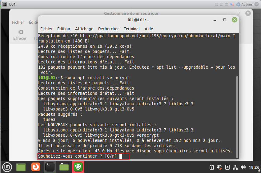This screenshot has width=261, height=173.
Task: Open the Linux Mint start menu
Action: 7,167
